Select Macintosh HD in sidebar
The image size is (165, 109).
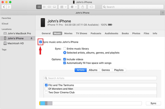(x=18, y=43)
